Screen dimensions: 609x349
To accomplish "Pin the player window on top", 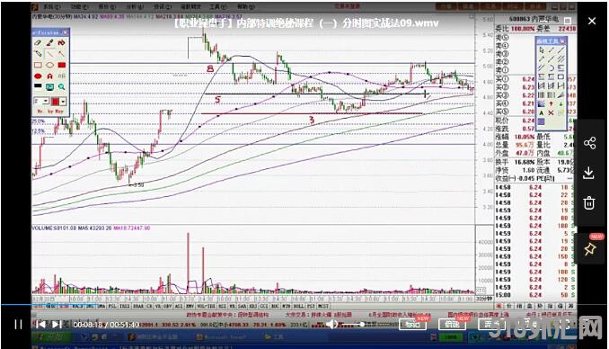I will coord(589,249).
